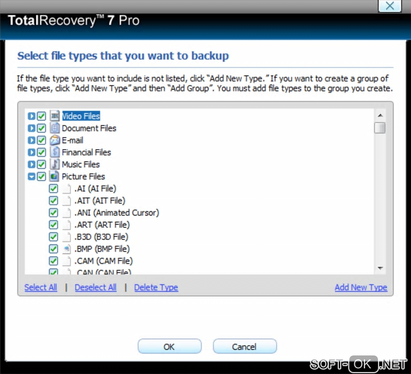The width and height of the screenshot is (411, 374).
Task: Uncheck the Document Files checkbox
Action: tap(41, 128)
